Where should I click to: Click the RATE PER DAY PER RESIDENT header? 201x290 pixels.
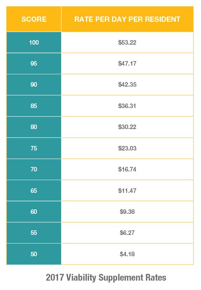(x=127, y=19)
